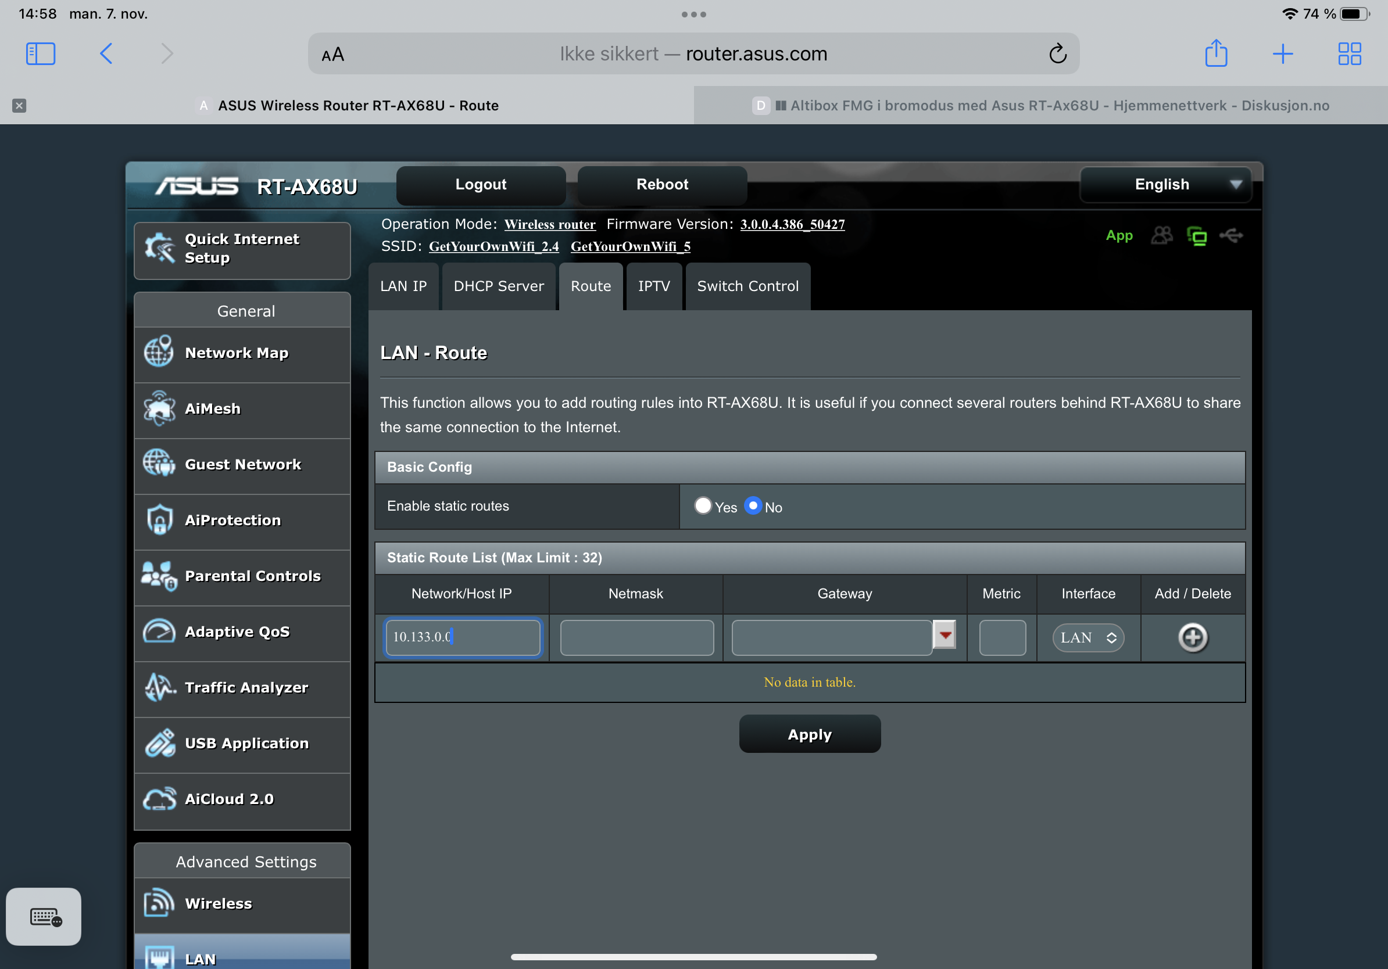Open AA reader and text-size options
The height and width of the screenshot is (969, 1388).
332,55
